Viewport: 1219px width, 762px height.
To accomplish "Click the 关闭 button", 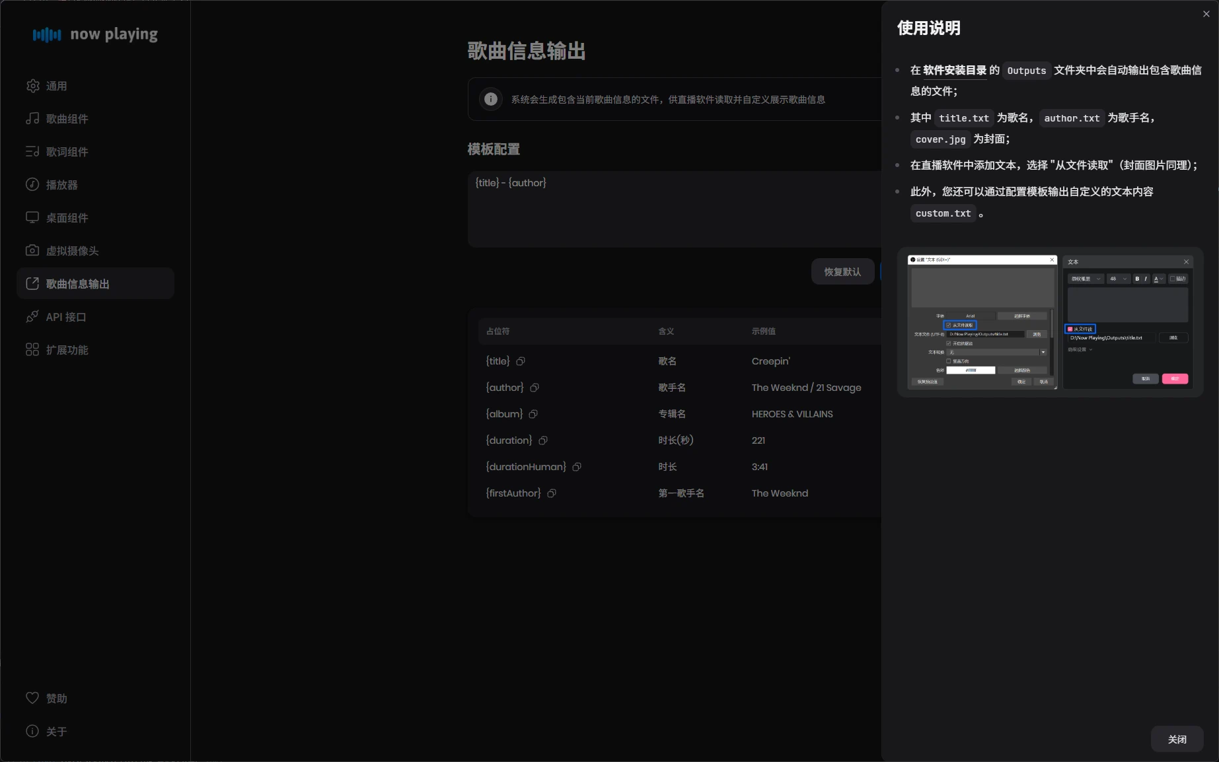I will click(1177, 739).
